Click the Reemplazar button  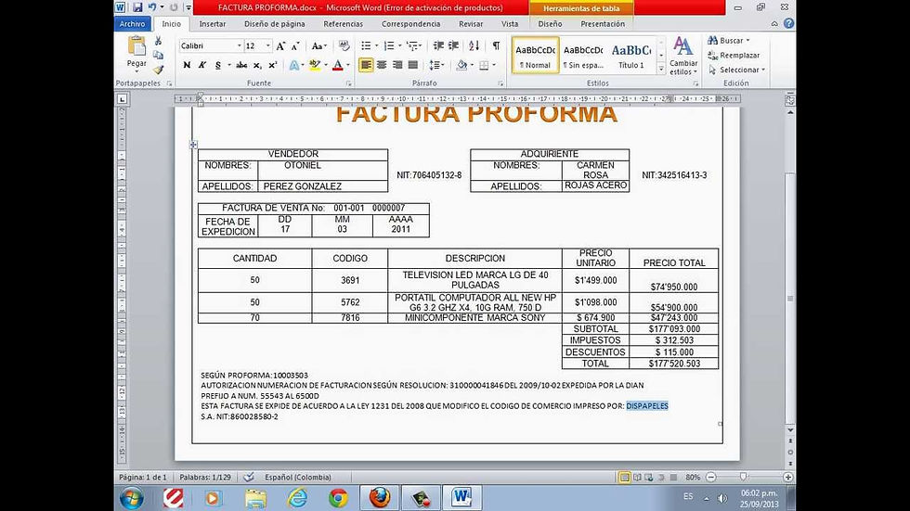(734, 55)
